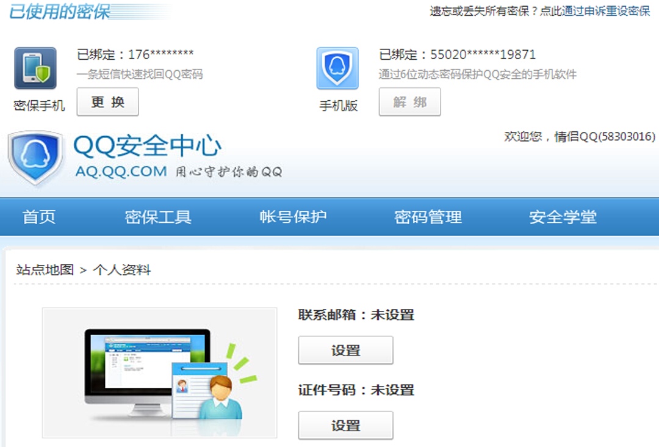Click the 密保手机 label under icon

(x=39, y=106)
